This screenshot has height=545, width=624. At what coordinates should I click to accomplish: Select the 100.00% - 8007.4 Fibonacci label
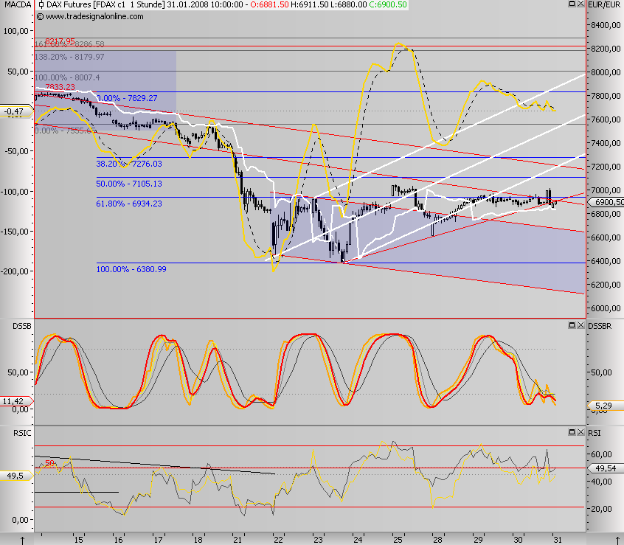click(67, 77)
